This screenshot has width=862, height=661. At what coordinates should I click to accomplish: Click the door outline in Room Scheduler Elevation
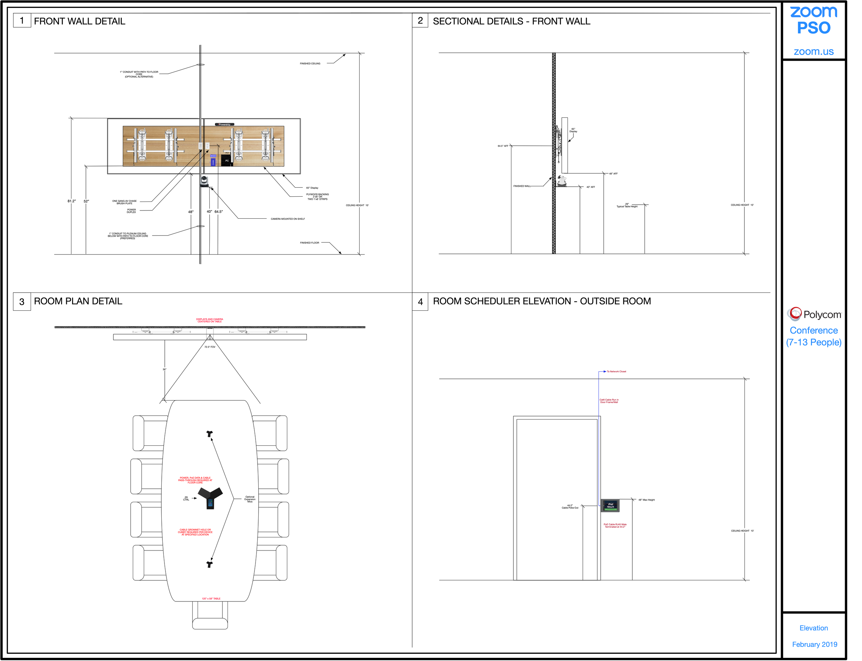[557, 498]
